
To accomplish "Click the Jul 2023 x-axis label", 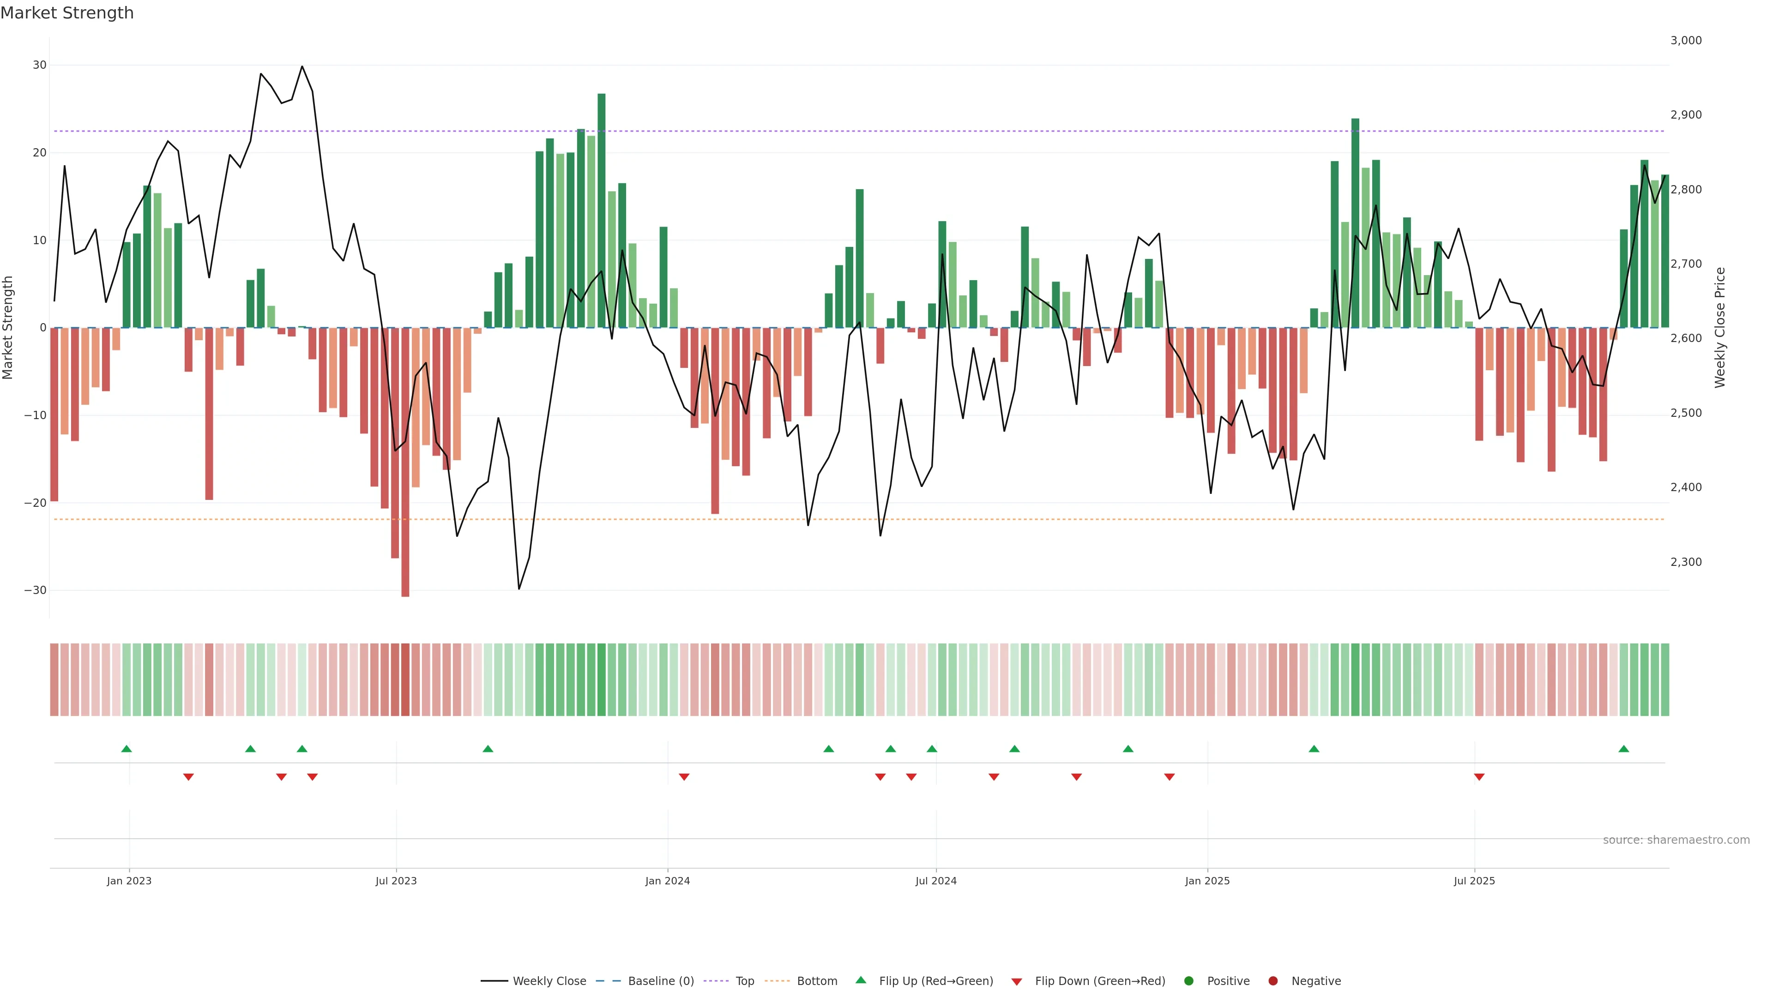I will click(396, 881).
